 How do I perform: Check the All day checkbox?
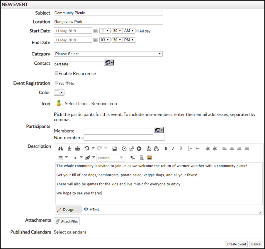[x=137, y=31]
